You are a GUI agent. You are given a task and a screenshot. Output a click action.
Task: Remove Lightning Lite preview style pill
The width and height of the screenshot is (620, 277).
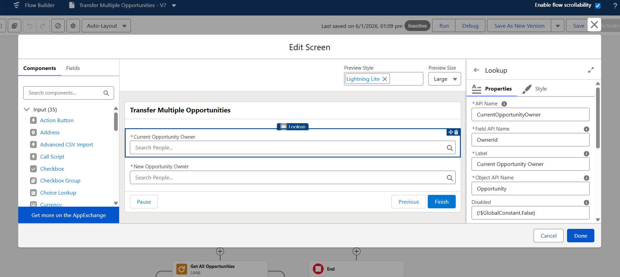click(385, 79)
